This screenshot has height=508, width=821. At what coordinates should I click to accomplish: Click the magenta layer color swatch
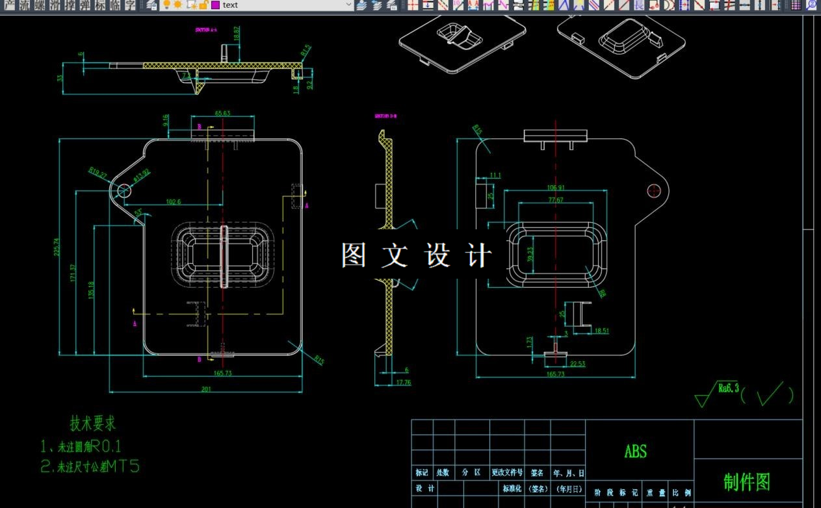click(215, 5)
